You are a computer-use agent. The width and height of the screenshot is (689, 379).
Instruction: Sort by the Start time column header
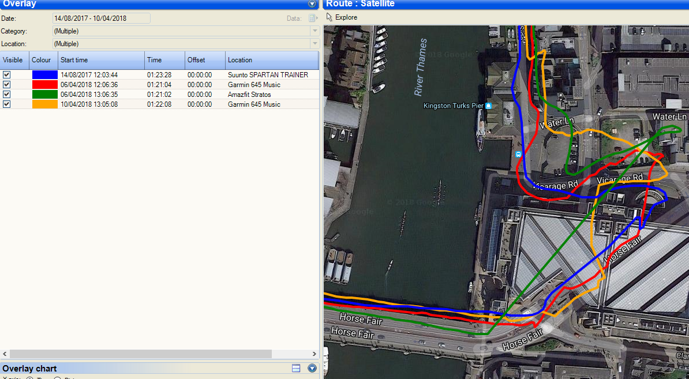(x=101, y=60)
